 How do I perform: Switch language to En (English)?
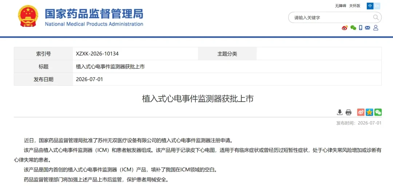coord(377,6)
